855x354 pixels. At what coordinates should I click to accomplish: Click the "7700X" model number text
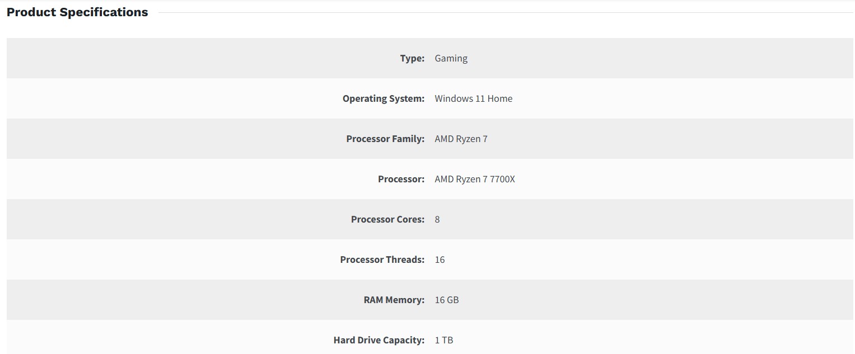click(502, 179)
